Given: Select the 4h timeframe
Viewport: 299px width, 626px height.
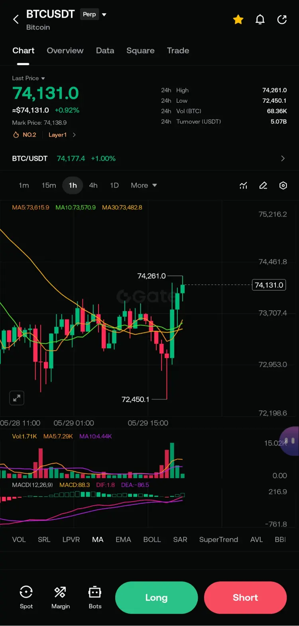Looking at the screenshot, I should coord(93,185).
